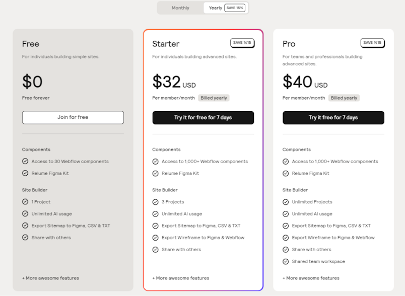
Task: Click checkmark icon beside Shared team workspace
Action: [286, 261]
